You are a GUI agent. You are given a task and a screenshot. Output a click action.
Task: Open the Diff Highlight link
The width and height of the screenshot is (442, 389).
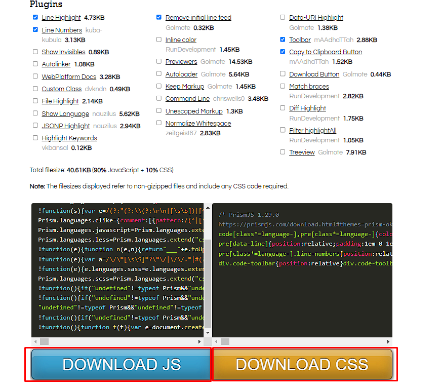(307, 108)
